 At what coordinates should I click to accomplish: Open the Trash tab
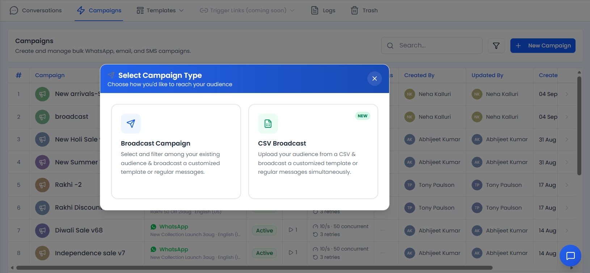pyautogui.click(x=364, y=10)
